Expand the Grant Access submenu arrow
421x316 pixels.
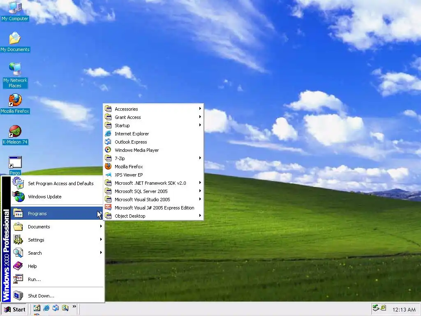(200, 116)
